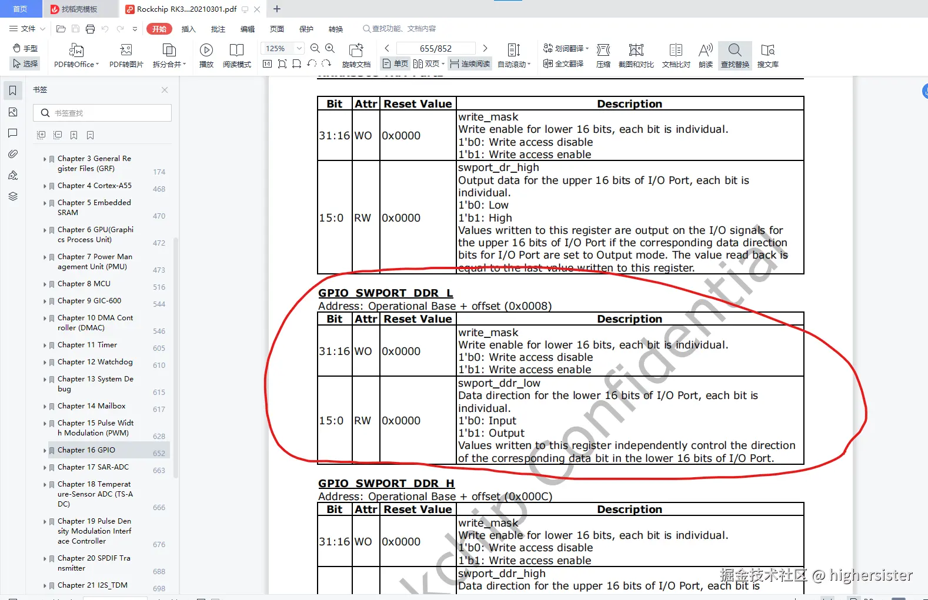Image resolution: width=928 pixels, height=600 pixels.
Task: Rotate clockwise using the right rotate icon
Action: click(326, 63)
